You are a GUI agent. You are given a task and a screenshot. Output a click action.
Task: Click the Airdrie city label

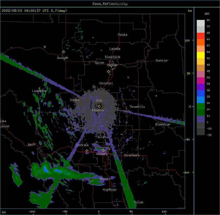tap(103, 137)
